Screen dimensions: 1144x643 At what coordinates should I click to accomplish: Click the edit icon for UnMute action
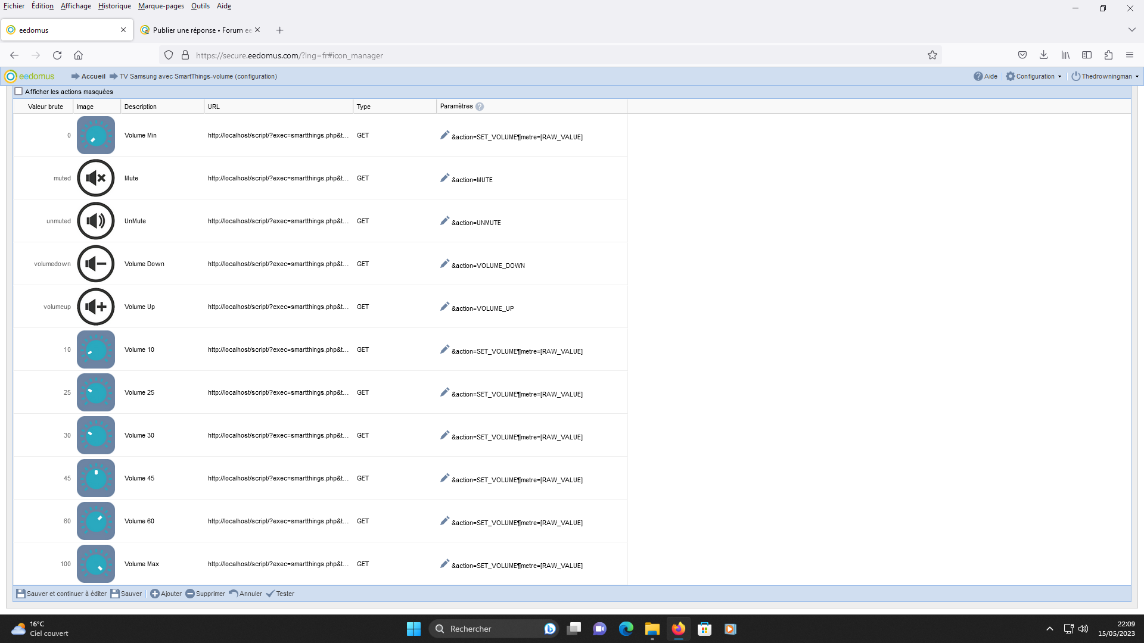tap(444, 221)
